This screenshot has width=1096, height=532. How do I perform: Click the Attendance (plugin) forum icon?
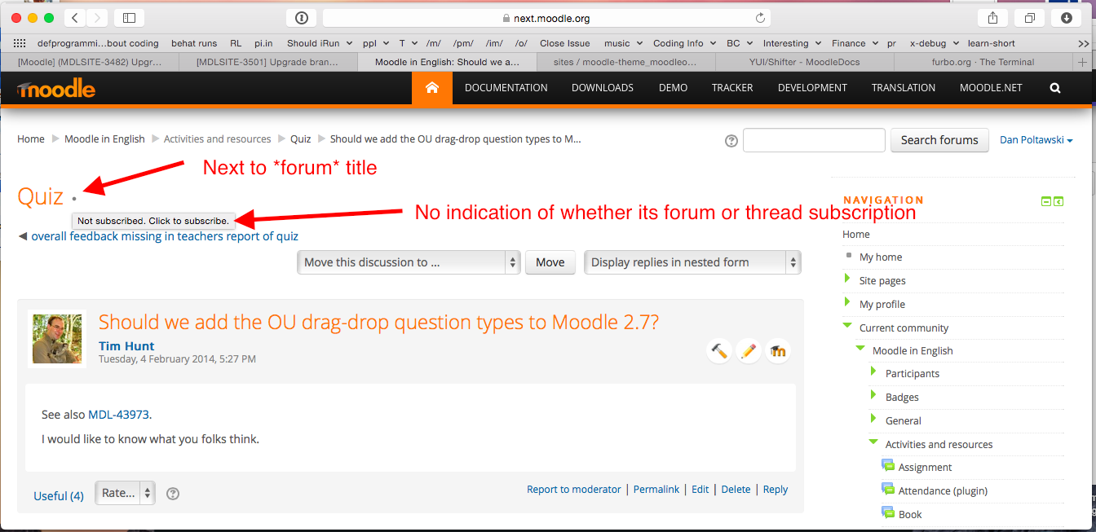pos(888,489)
